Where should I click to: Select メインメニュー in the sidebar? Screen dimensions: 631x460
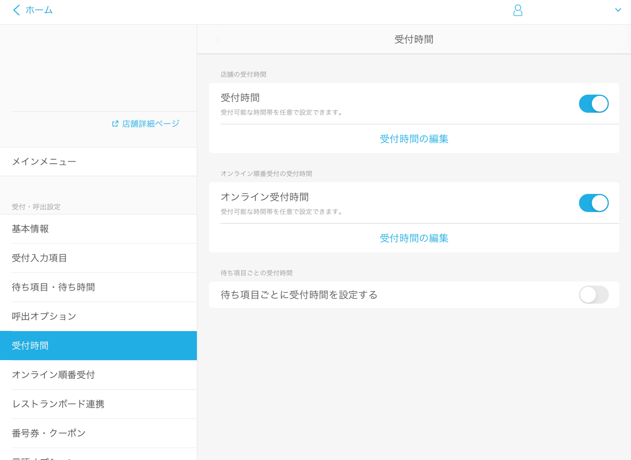click(x=44, y=162)
